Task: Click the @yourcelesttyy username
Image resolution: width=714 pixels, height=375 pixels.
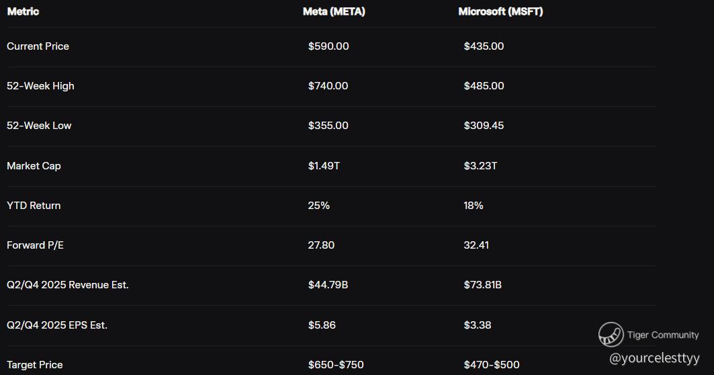Action: [654, 358]
